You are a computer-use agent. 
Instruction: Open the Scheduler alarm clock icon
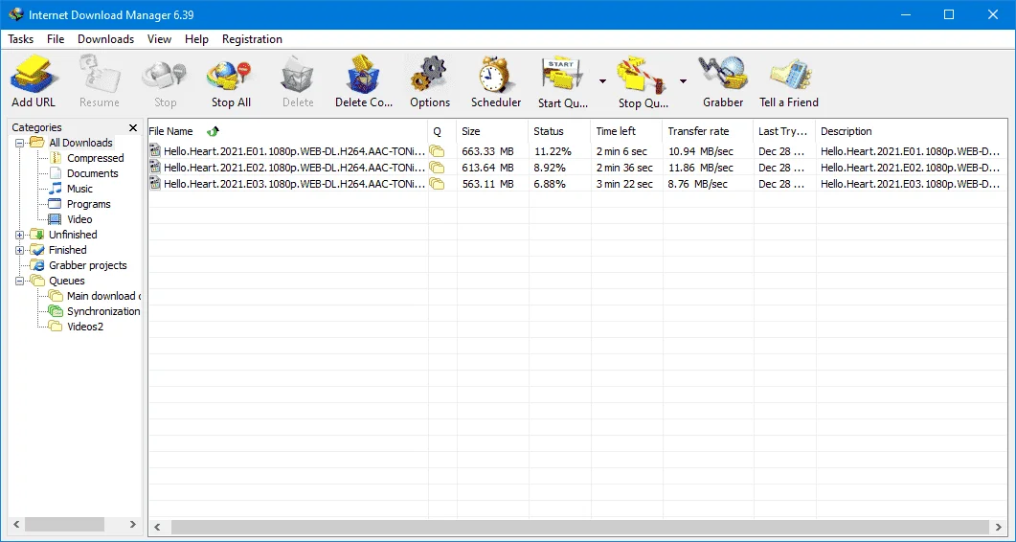pyautogui.click(x=496, y=74)
